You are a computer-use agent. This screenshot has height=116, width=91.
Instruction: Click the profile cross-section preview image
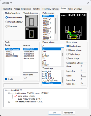coord(73,26)
